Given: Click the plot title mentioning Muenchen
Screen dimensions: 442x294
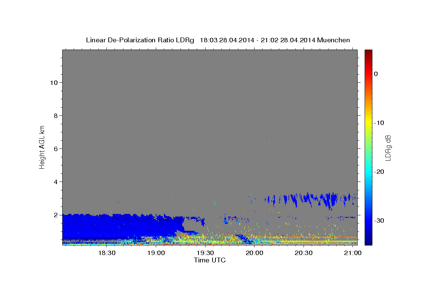Looking at the screenshot, I should coord(218,40).
